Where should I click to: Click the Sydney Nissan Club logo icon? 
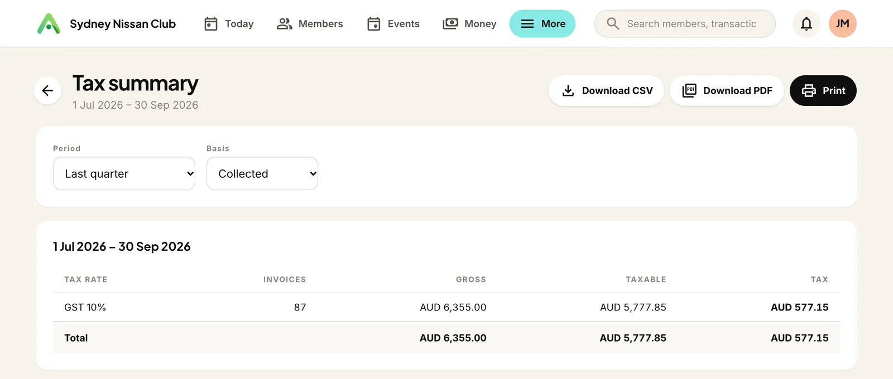click(x=49, y=24)
